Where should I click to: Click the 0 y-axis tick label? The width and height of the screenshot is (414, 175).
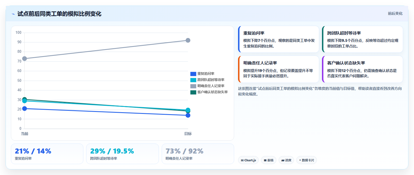point(21,129)
